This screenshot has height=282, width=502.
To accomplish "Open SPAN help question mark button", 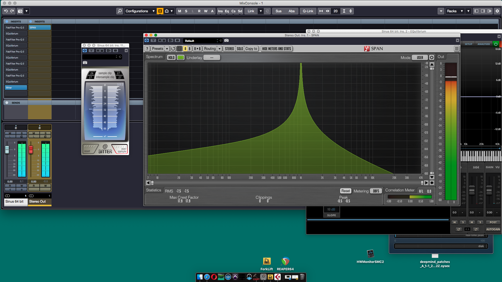I will (x=147, y=49).
